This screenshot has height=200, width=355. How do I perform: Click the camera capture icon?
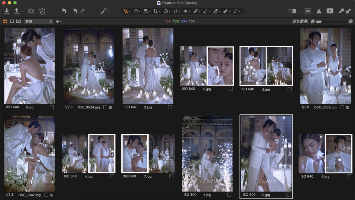pyautogui.click(x=31, y=11)
